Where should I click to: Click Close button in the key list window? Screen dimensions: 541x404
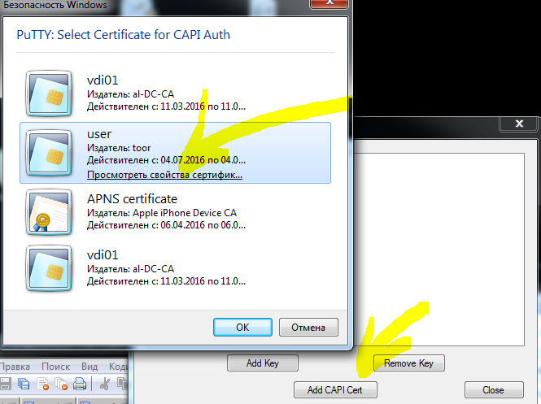click(494, 390)
